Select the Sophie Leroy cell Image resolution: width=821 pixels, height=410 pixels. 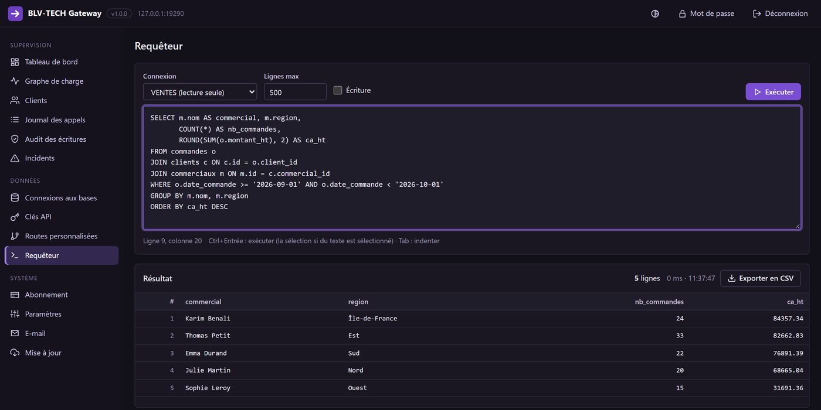click(208, 388)
